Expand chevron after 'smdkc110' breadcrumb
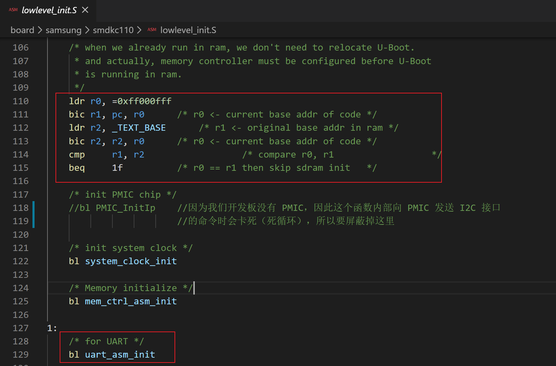This screenshot has height=366, width=556. click(x=139, y=30)
